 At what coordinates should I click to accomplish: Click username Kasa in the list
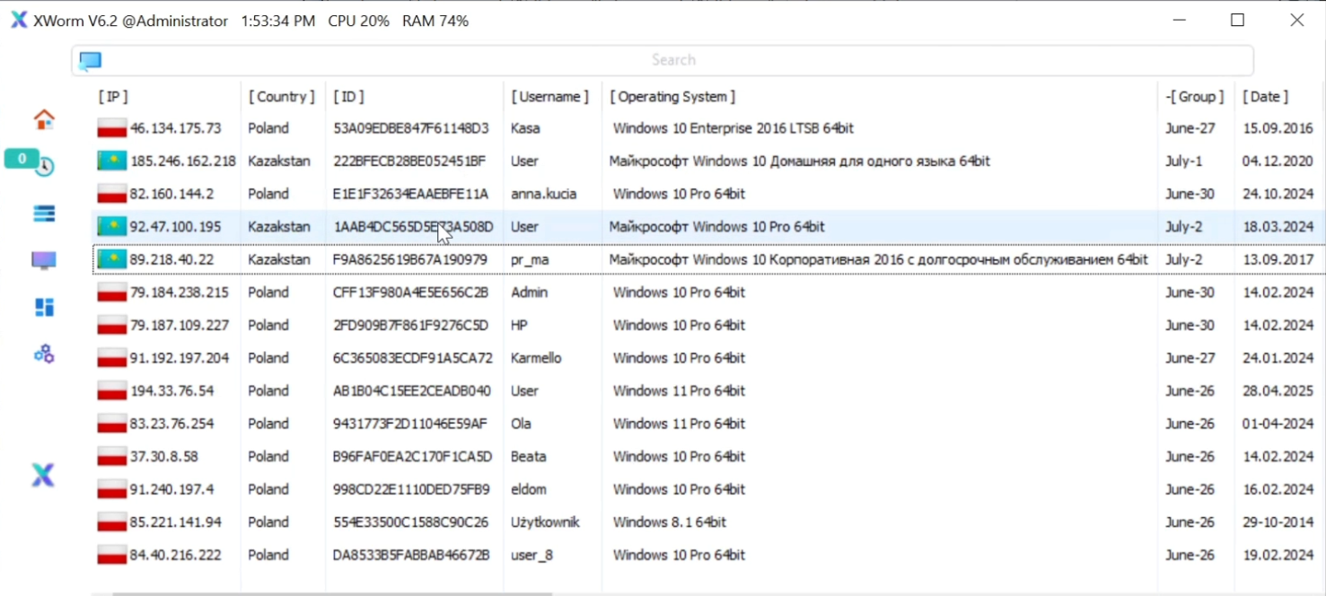click(525, 128)
